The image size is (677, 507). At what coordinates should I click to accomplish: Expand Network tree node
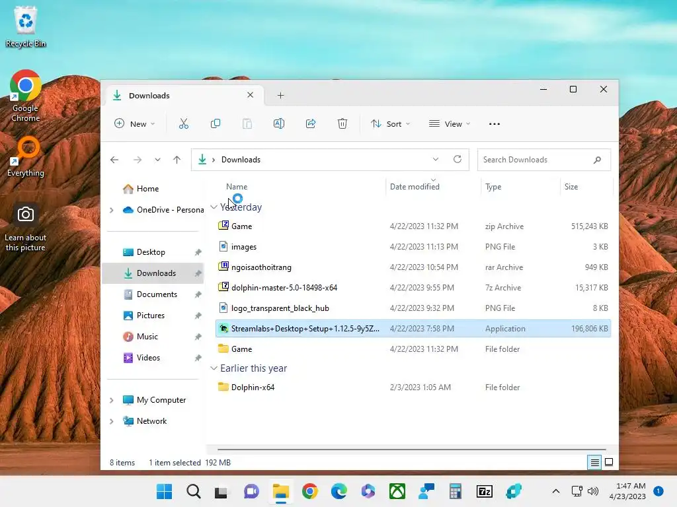pos(111,421)
